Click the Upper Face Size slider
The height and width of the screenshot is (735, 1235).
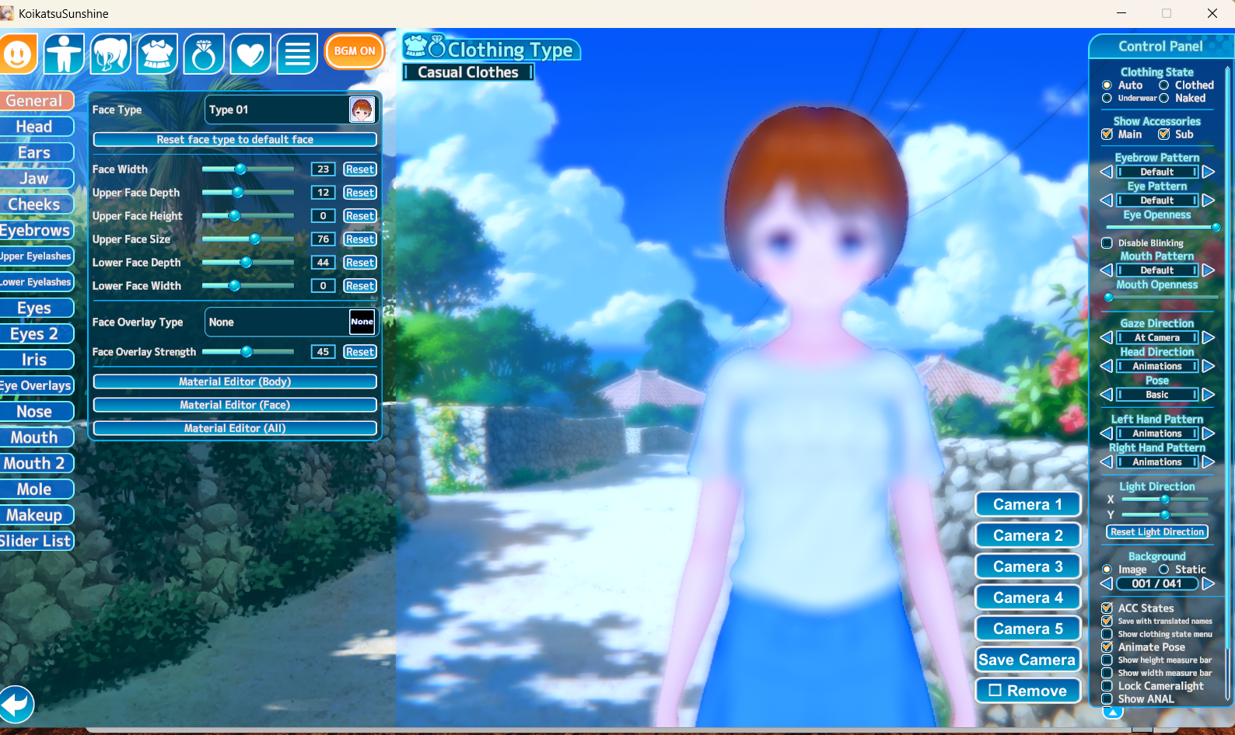(247, 239)
